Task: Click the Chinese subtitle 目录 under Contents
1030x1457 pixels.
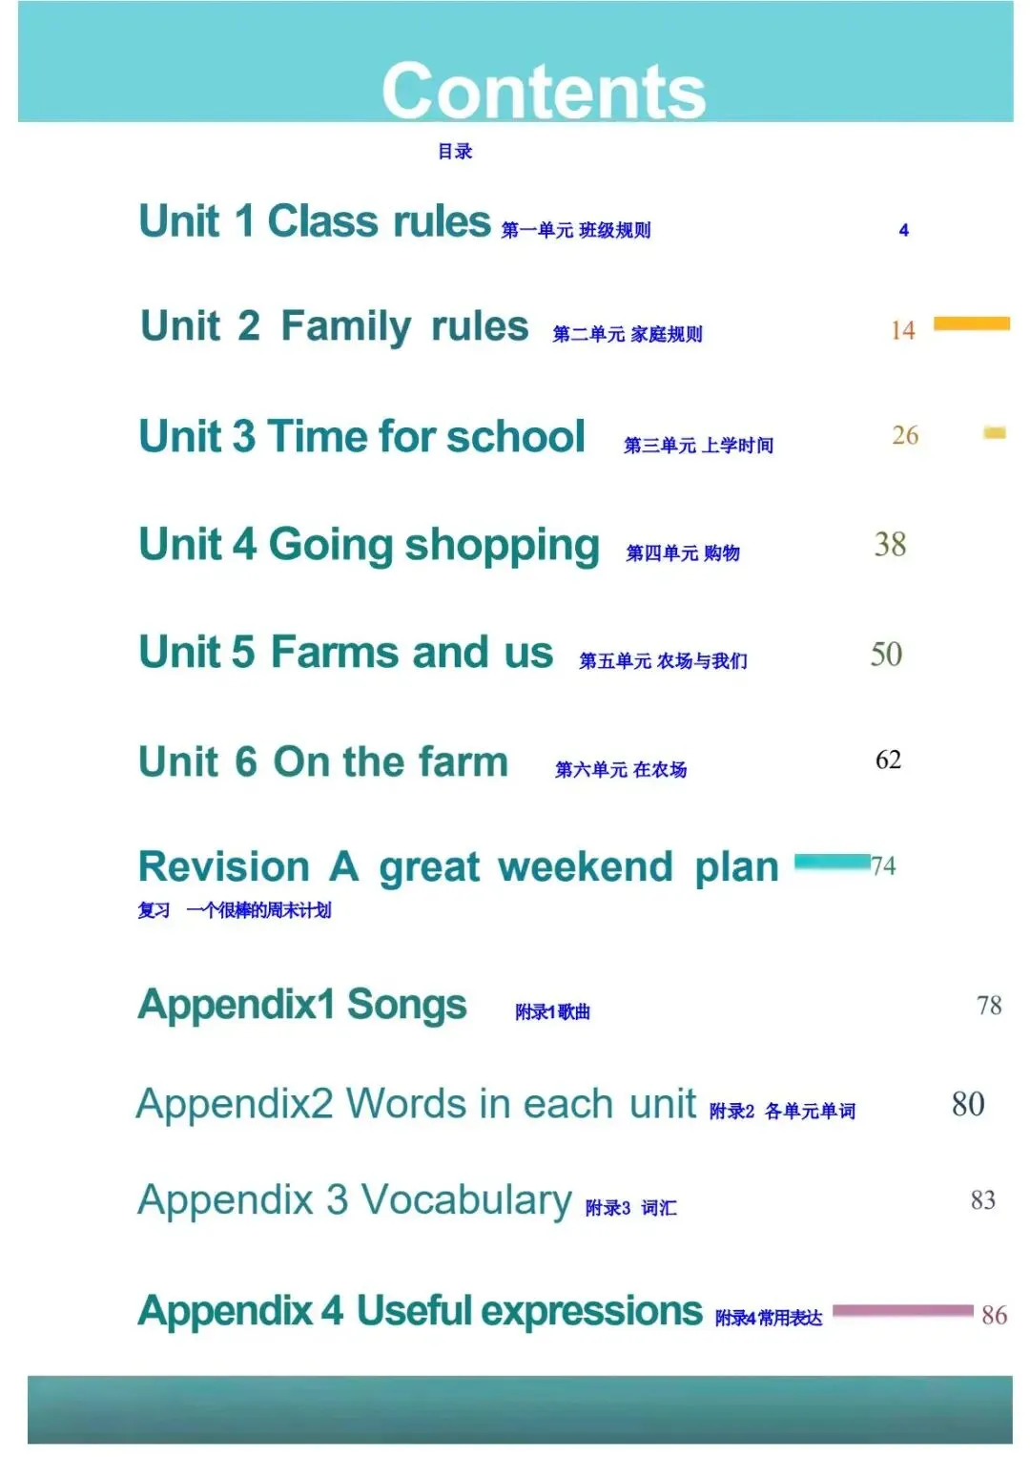Action: tap(455, 151)
